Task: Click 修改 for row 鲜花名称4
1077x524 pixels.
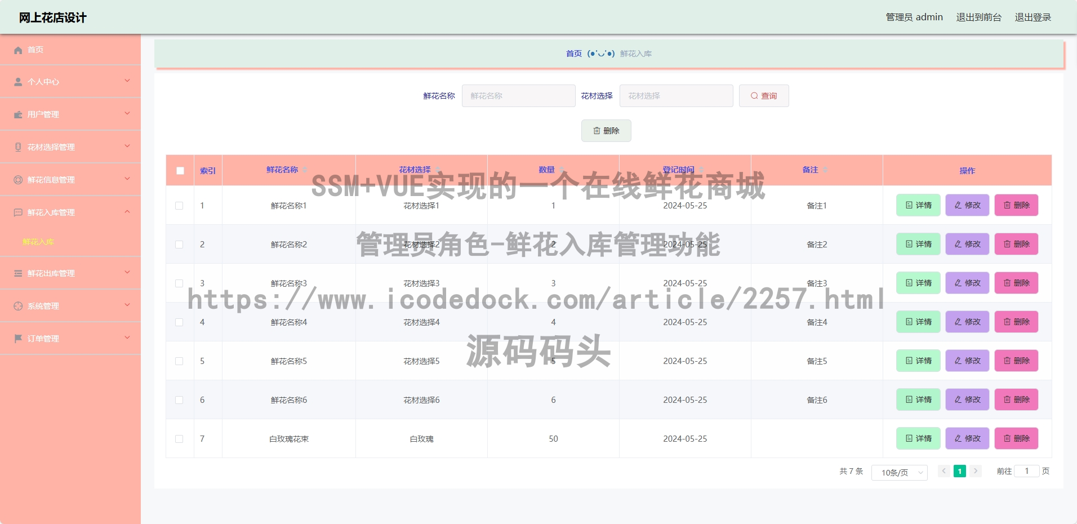Action: (967, 322)
